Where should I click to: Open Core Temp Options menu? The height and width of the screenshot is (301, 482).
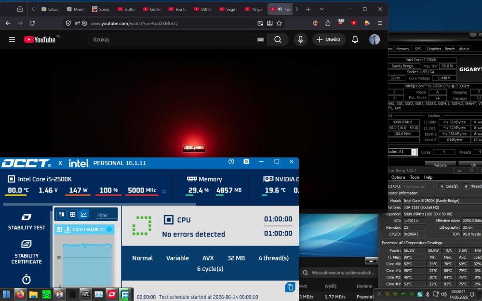[x=398, y=177]
